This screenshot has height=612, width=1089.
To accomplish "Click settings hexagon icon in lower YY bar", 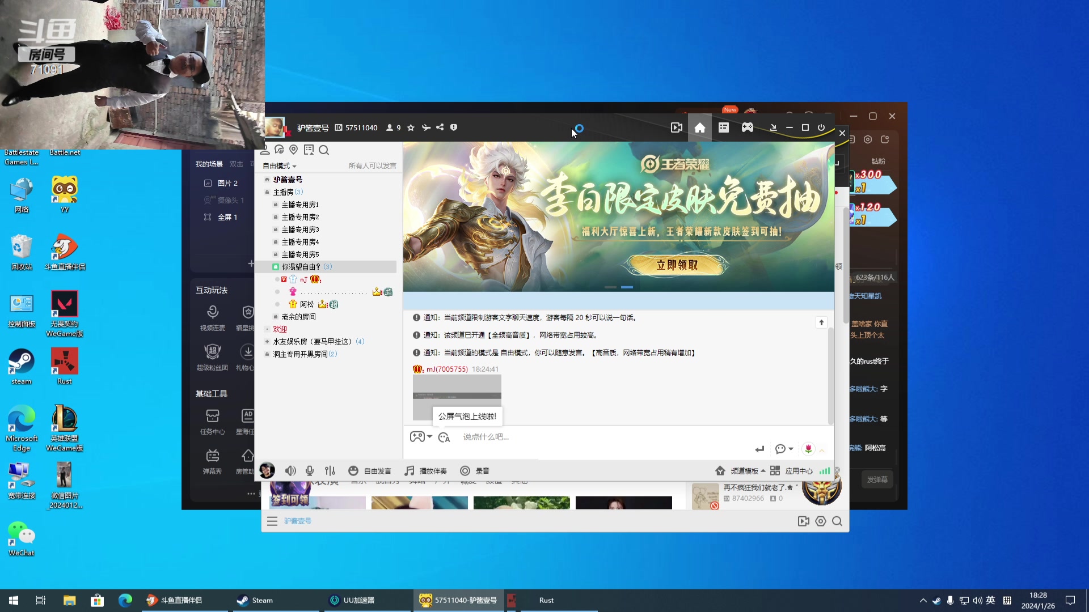I will click(x=821, y=521).
